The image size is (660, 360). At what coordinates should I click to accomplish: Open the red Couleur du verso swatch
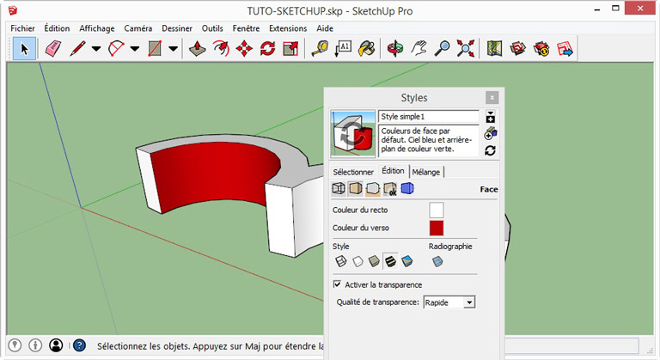pos(437,228)
